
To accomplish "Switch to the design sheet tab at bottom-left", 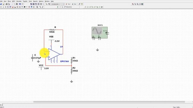I will (x=1, y=105).
